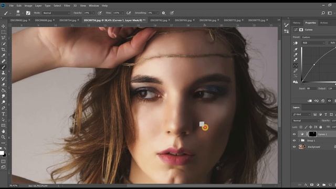
Task: Hide the Group 1 layer
Action: point(294,141)
